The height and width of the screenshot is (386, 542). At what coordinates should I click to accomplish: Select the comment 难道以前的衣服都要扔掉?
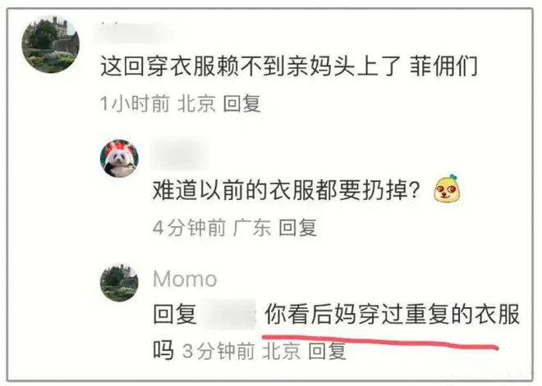[x=287, y=190]
